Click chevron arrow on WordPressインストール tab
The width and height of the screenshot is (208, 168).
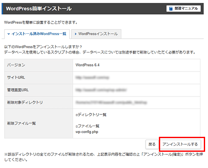click(76, 34)
